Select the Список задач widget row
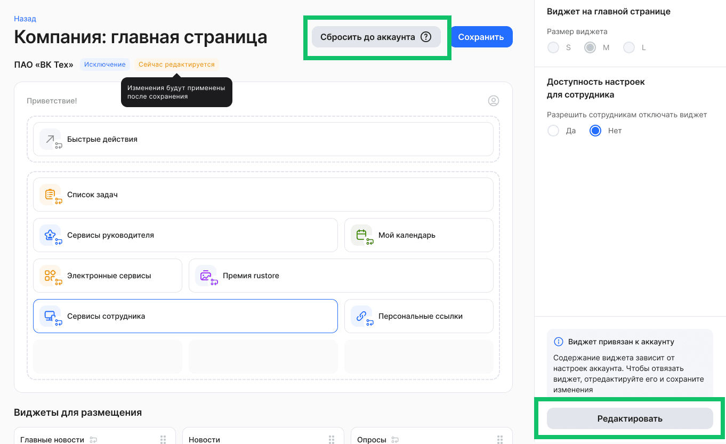Image resolution: width=726 pixels, height=444 pixels. [263, 195]
